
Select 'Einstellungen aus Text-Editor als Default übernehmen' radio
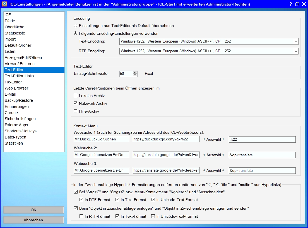pyautogui.click(x=75, y=26)
